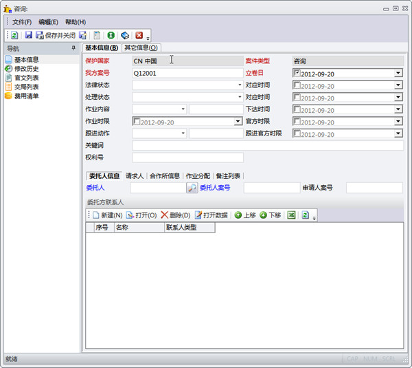Viewport: 412px width, 368px height.
Task: Click the refresh icon in contacts toolbar
Action: (x=306, y=215)
